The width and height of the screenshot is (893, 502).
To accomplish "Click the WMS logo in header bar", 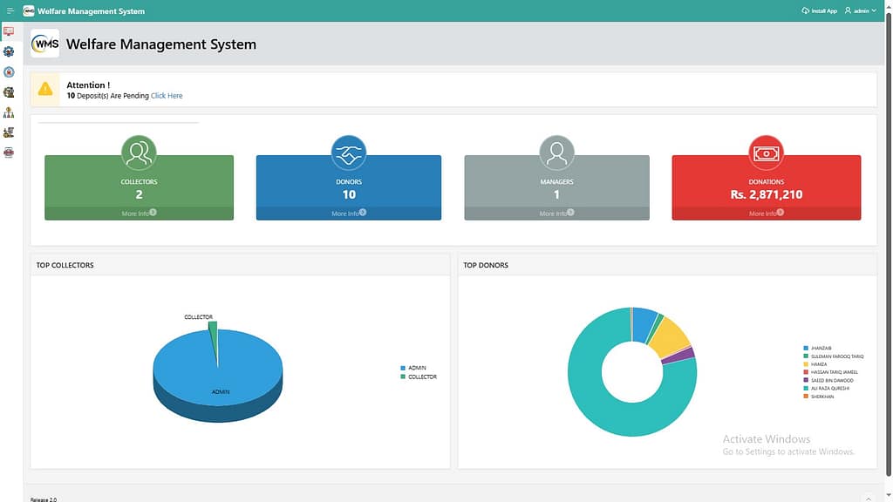I will 29,10.
